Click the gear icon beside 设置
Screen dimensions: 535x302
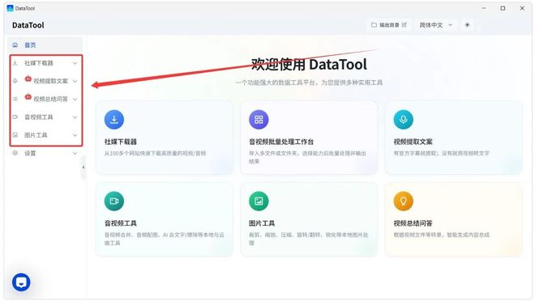click(15, 153)
